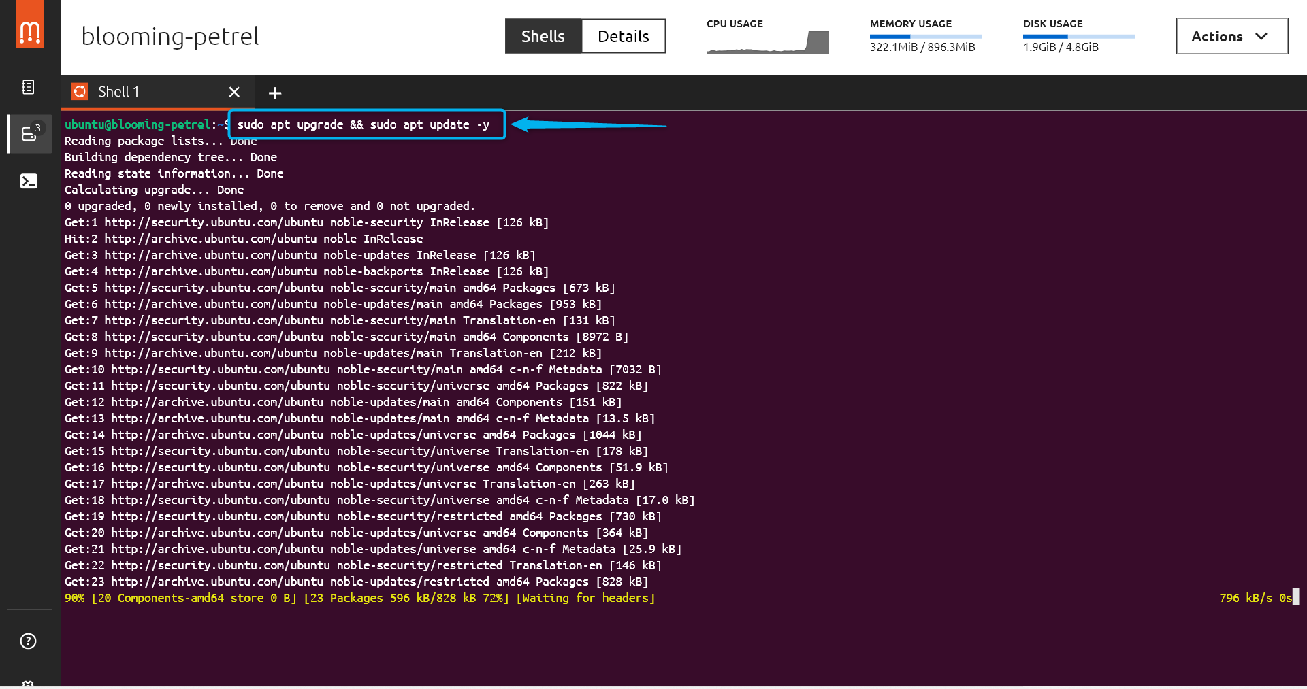Add a new shell with plus button
Image resolution: width=1307 pixels, height=689 pixels.
coord(275,93)
